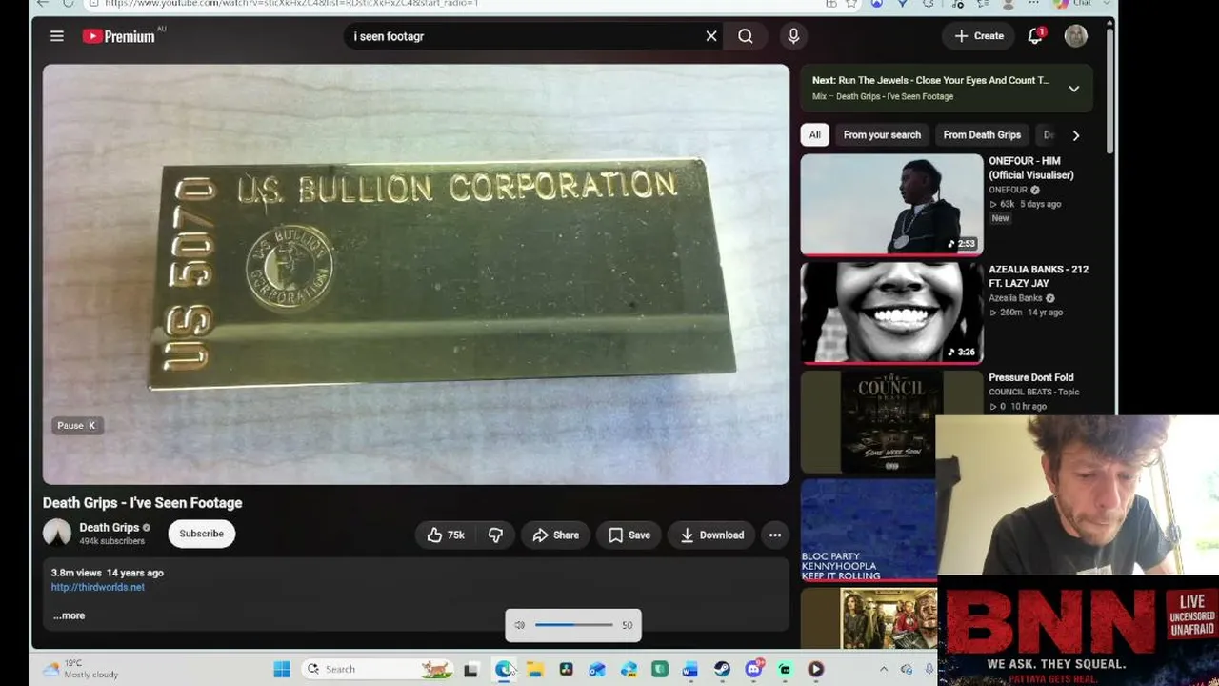The image size is (1219, 686).
Task: Share the video
Action: [x=555, y=535]
